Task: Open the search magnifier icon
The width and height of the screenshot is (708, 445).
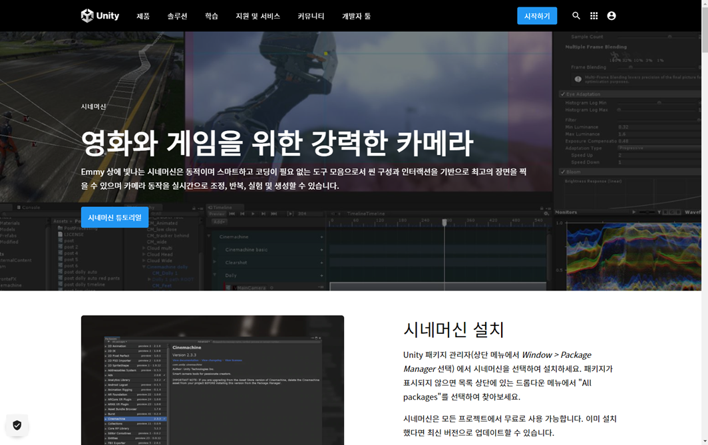Action: click(x=576, y=16)
